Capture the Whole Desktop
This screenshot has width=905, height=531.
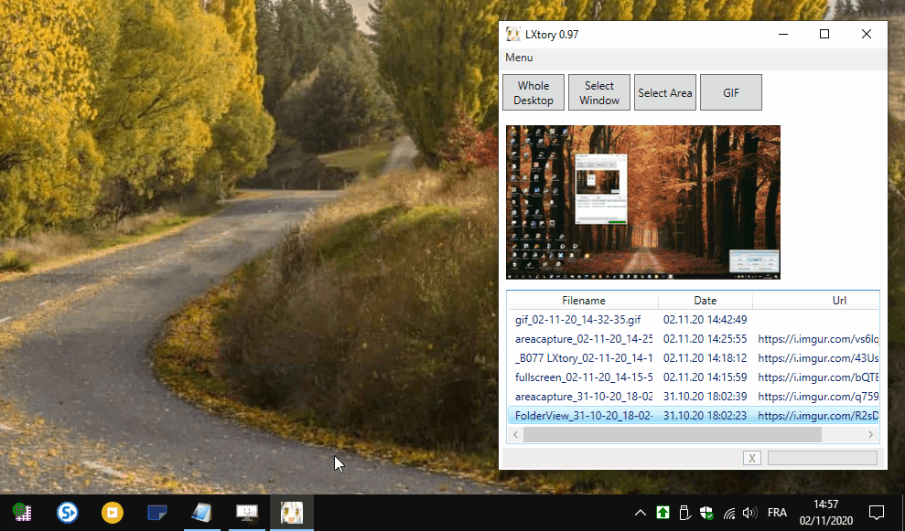pos(533,92)
